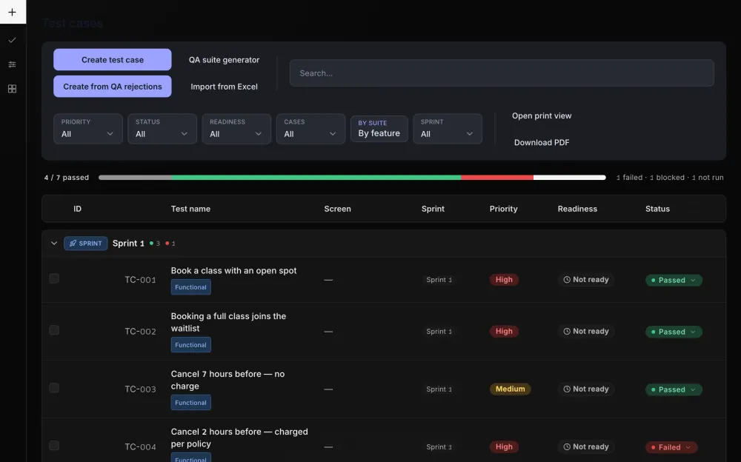Screen dimensions: 741x462
Task: Click the clock icon in TC-004's Readiness cell
Action: tap(567, 446)
